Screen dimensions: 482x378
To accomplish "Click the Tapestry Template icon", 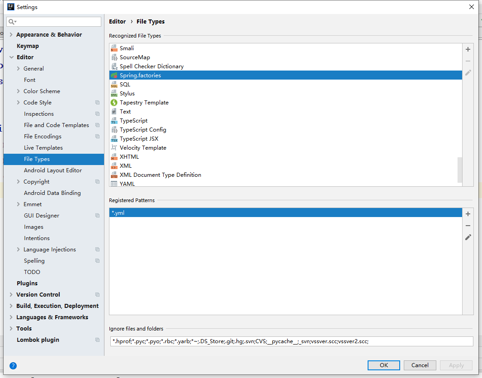I will pyautogui.click(x=114, y=103).
